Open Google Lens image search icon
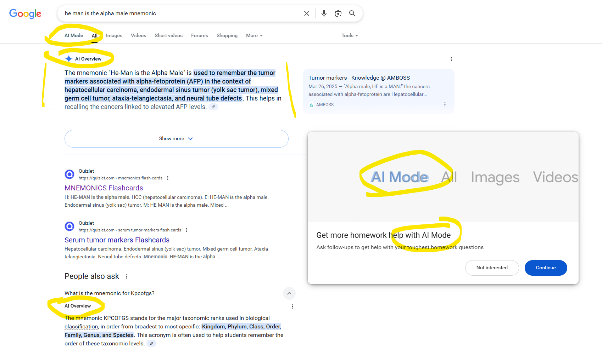 click(338, 13)
